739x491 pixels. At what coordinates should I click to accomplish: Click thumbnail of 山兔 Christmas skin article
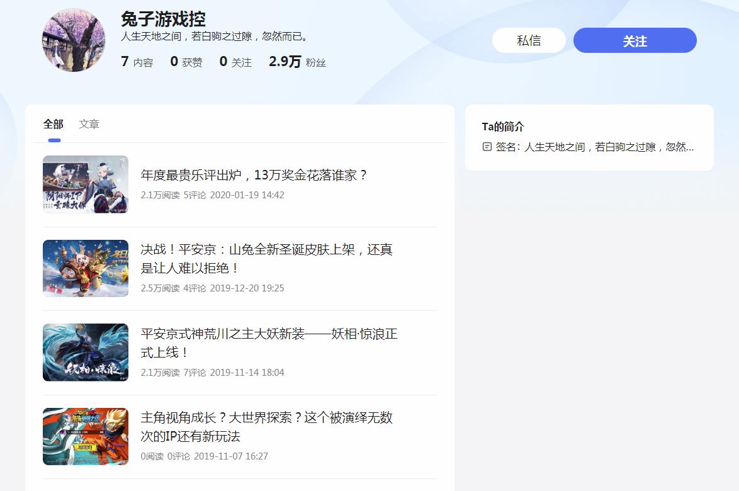[86, 268]
